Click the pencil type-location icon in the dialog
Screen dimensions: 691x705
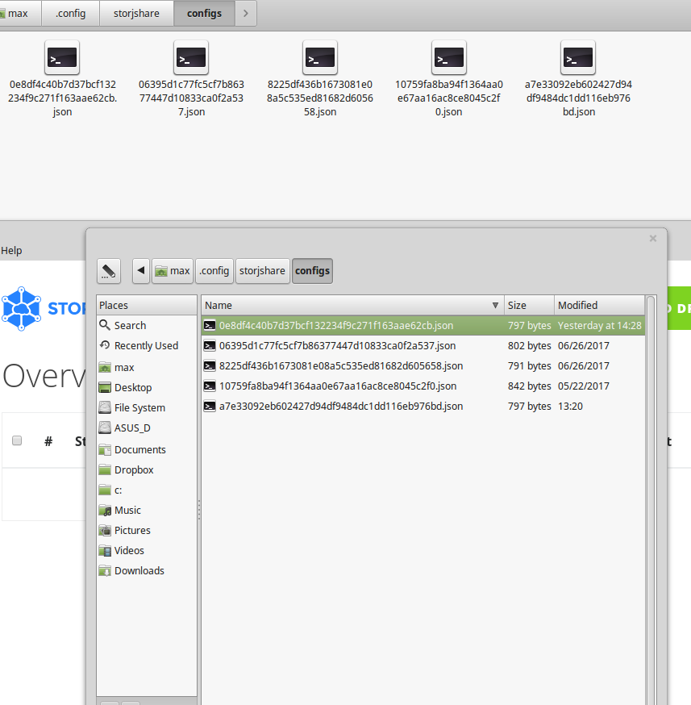point(109,271)
